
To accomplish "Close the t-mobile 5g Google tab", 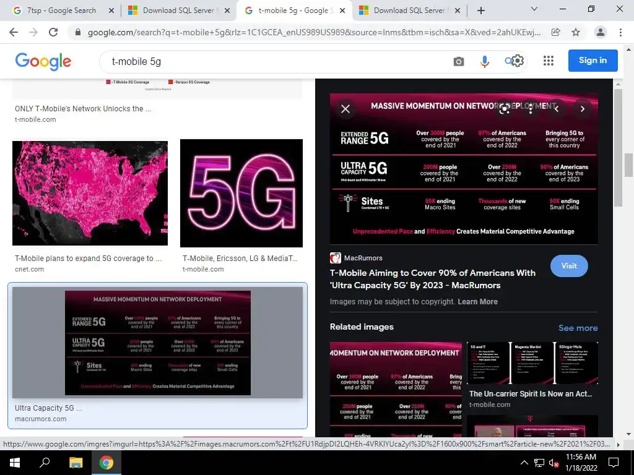I will (x=342, y=11).
